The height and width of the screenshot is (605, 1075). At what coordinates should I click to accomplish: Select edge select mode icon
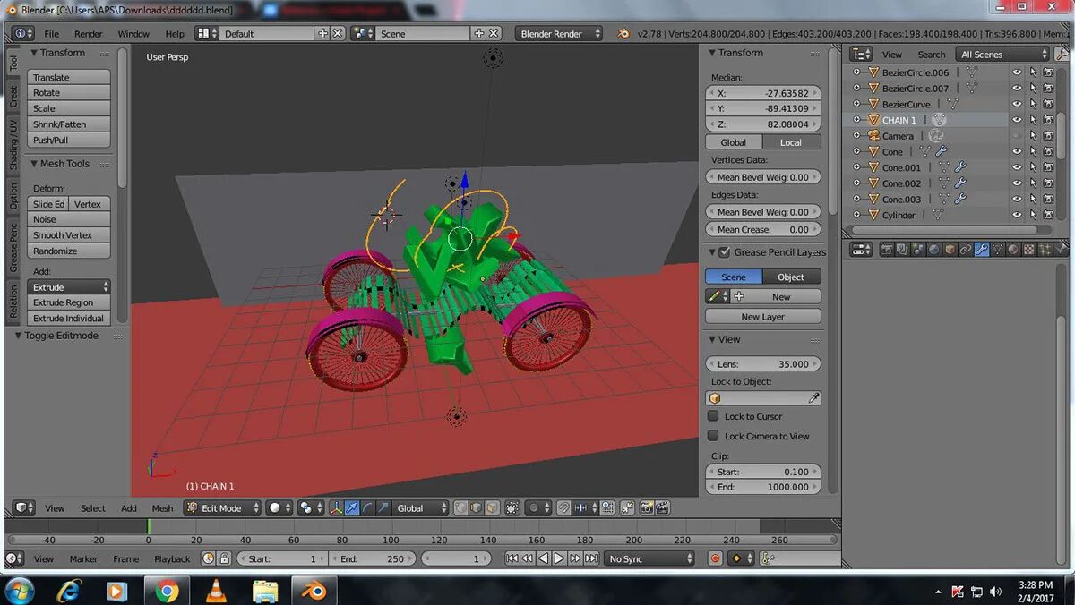pyautogui.click(x=476, y=507)
